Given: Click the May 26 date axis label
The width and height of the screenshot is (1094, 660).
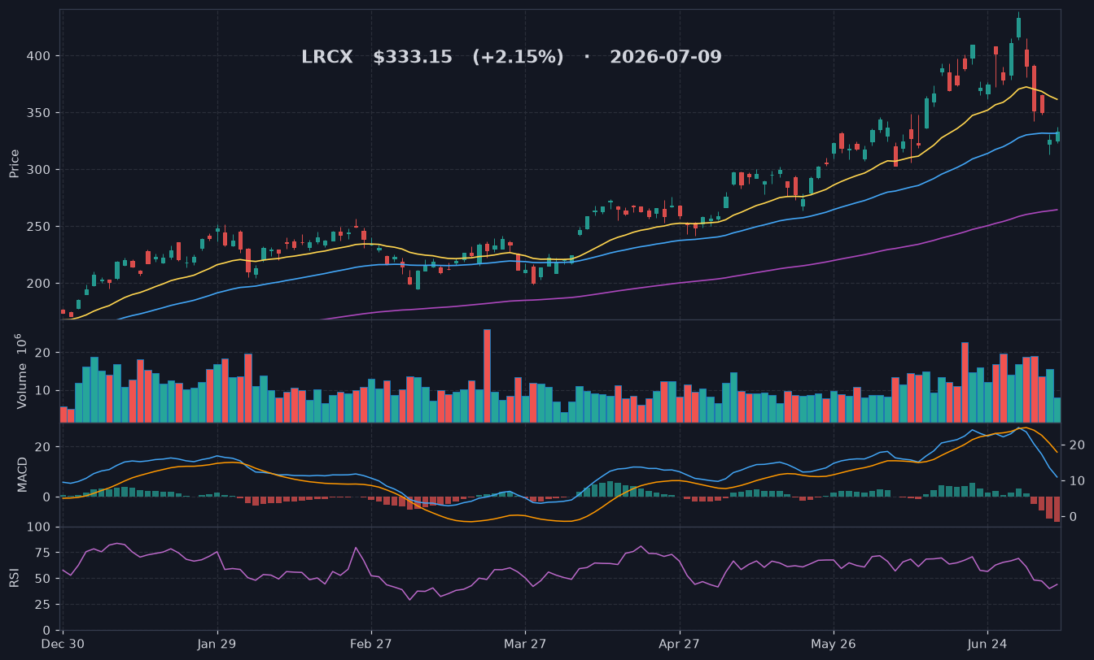Looking at the screenshot, I should coord(834,644).
